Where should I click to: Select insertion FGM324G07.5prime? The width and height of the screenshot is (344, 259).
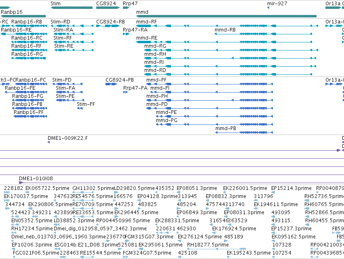pyautogui.click(x=125, y=257)
